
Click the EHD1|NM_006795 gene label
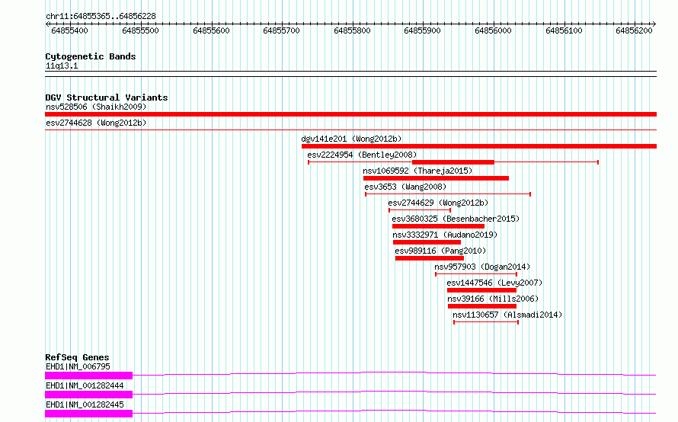click(78, 366)
